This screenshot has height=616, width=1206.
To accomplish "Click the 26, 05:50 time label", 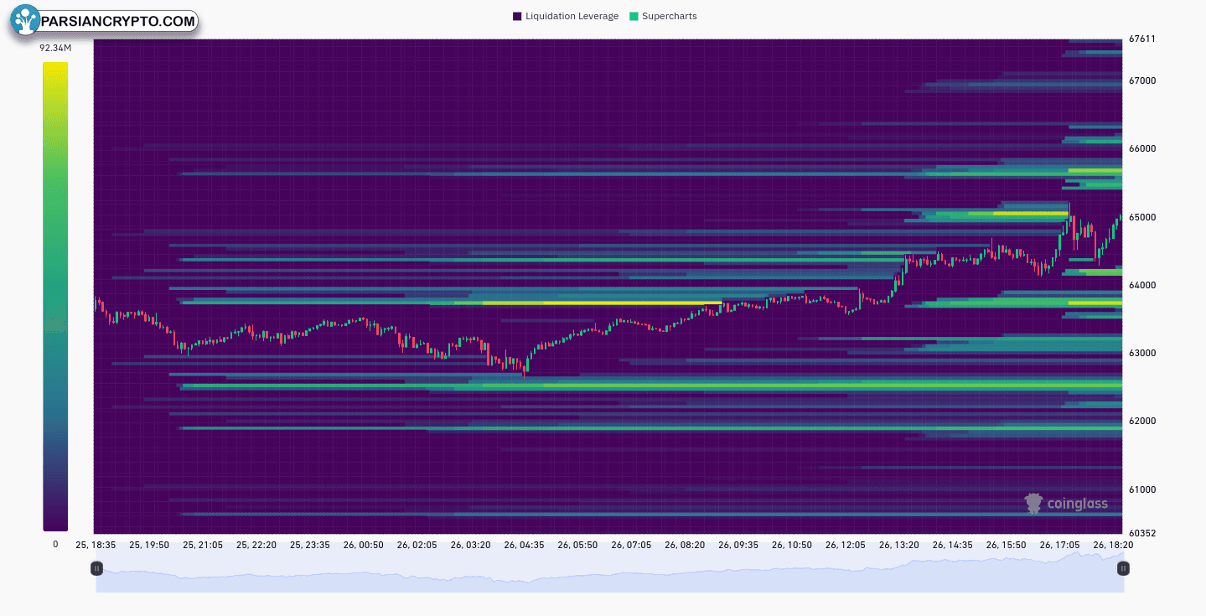I will click(578, 545).
